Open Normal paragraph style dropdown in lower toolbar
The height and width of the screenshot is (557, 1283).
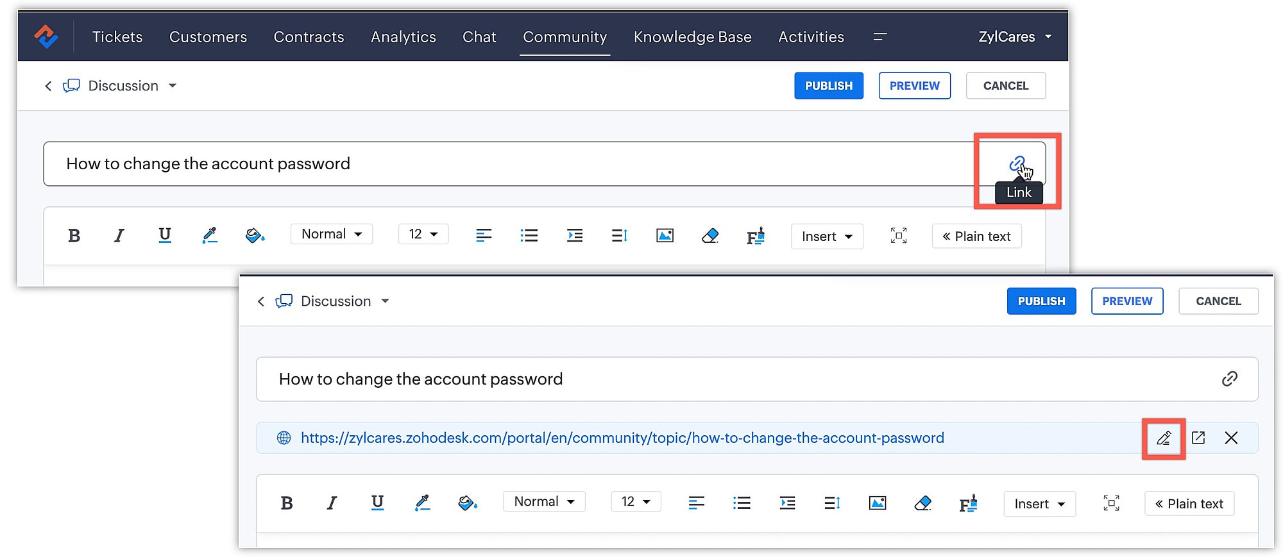click(544, 502)
